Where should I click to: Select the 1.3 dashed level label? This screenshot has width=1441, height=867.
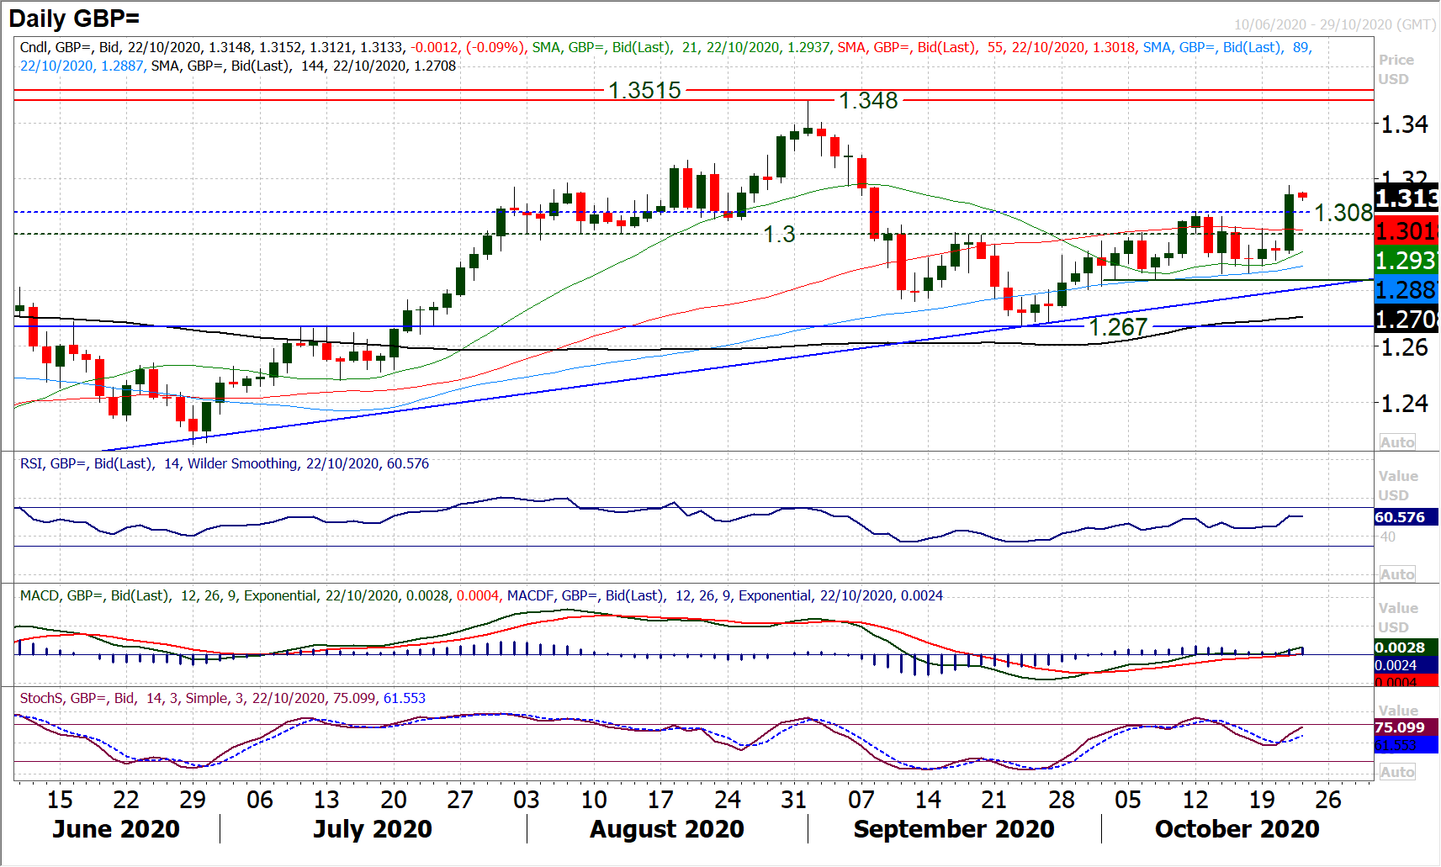coord(779,235)
